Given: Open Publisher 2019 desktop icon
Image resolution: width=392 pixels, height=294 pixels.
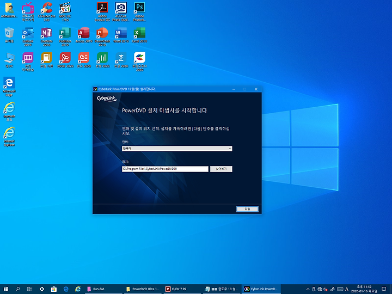Looking at the screenshot, I should 65,37.
